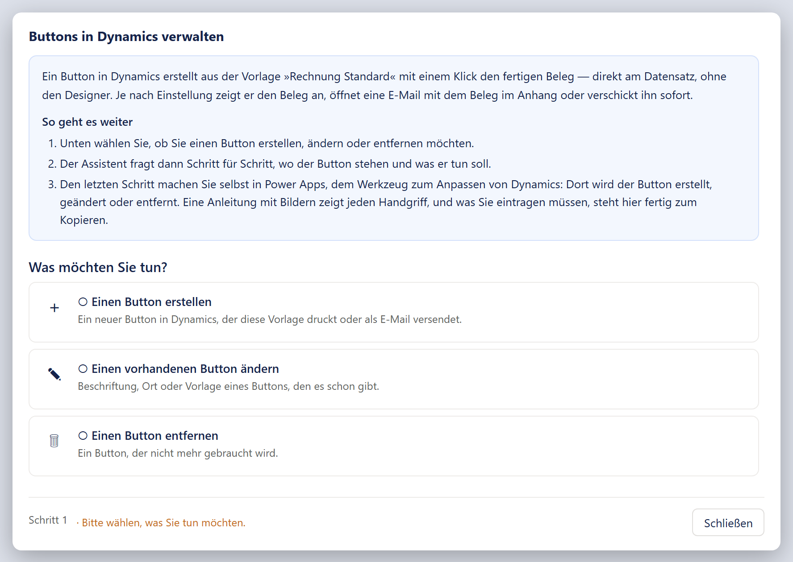Image resolution: width=793 pixels, height=562 pixels.
Task: Click the description 'Ein neuer Button in Dynamics'
Action: [270, 319]
